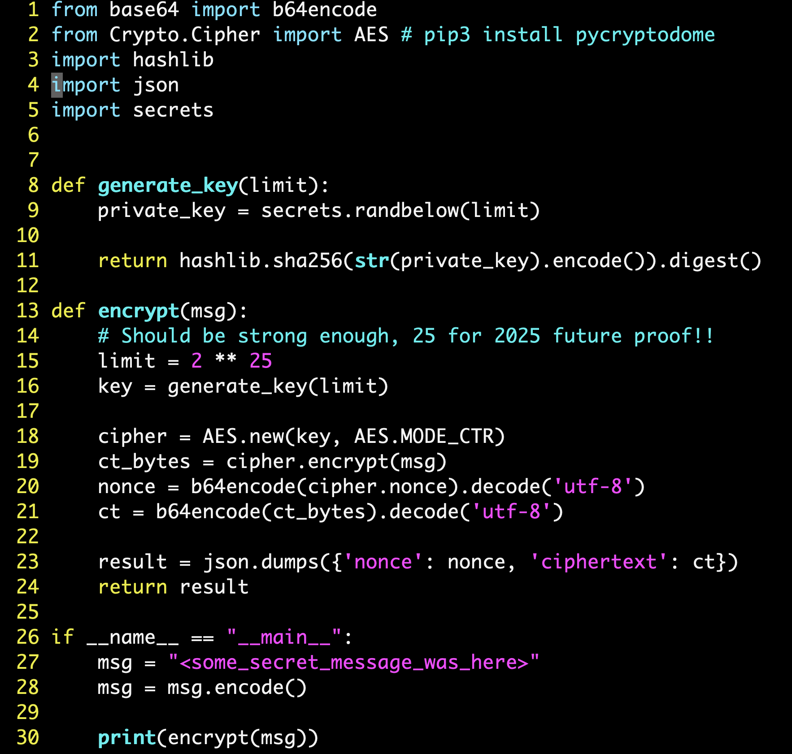This screenshot has height=754, width=792.
Task: Click line number 22 in the gutter
Action: (28, 537)
